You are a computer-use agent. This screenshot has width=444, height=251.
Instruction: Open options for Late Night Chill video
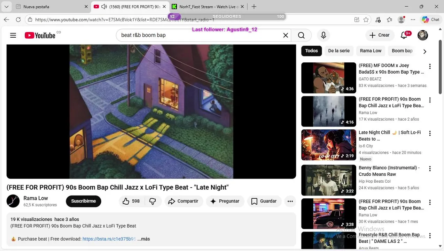click(430, 133)
